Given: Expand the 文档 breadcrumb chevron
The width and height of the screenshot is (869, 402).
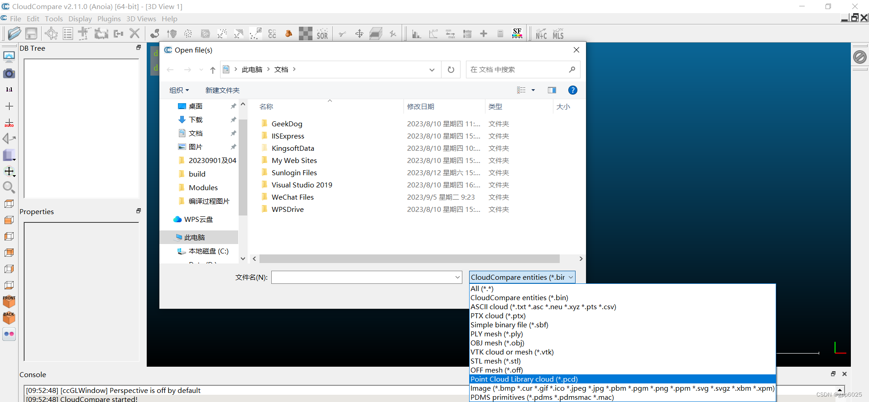Looking at the screenshot, I should (x=294, y=69).
